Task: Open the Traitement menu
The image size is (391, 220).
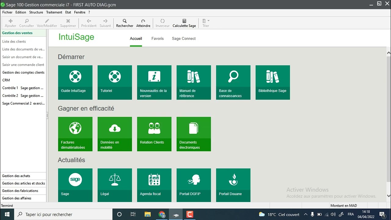Action: click(54, 12)
